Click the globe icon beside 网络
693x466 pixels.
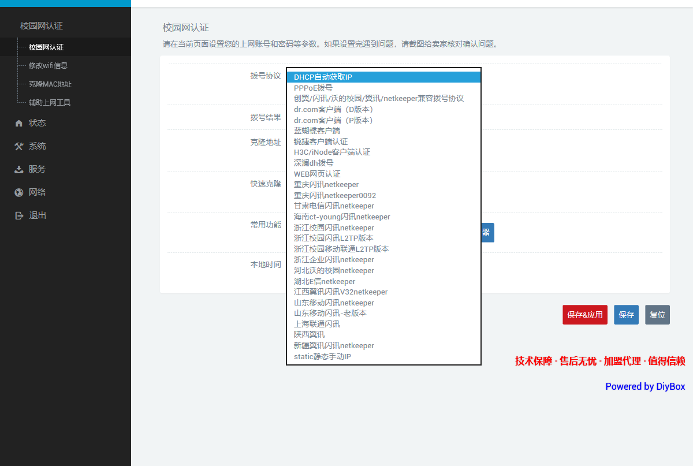tap(19, 192)
